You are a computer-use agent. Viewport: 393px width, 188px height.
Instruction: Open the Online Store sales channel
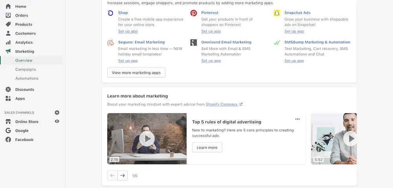click(27, 122)
